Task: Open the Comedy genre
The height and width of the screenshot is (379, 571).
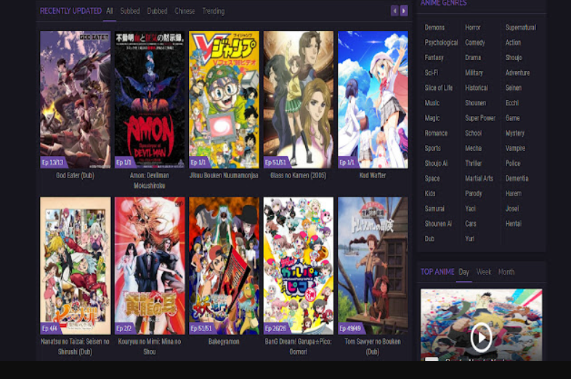Action: 475,43
